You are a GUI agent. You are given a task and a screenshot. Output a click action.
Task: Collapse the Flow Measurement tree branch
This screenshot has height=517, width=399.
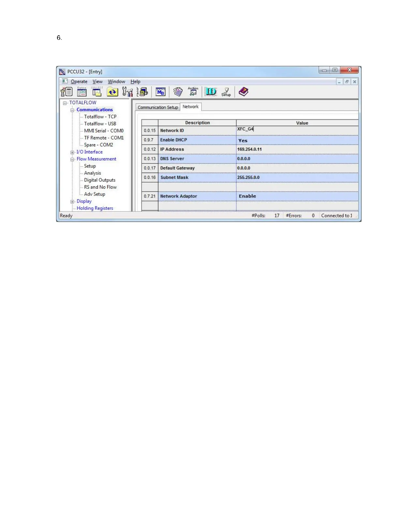click(72, 159)
